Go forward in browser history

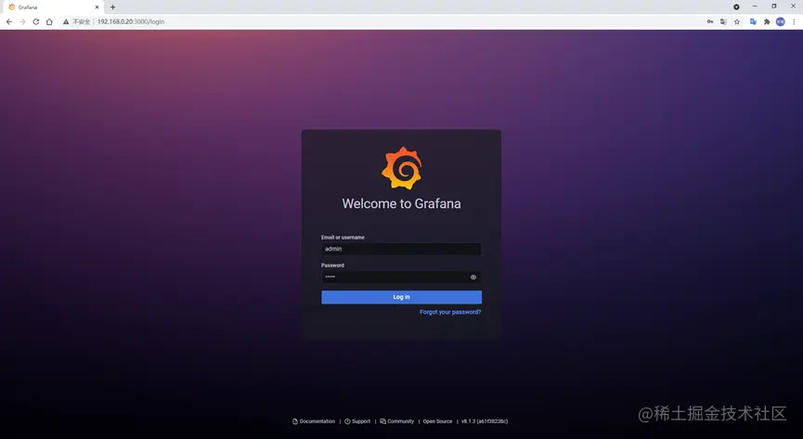[x=22, y=21]
